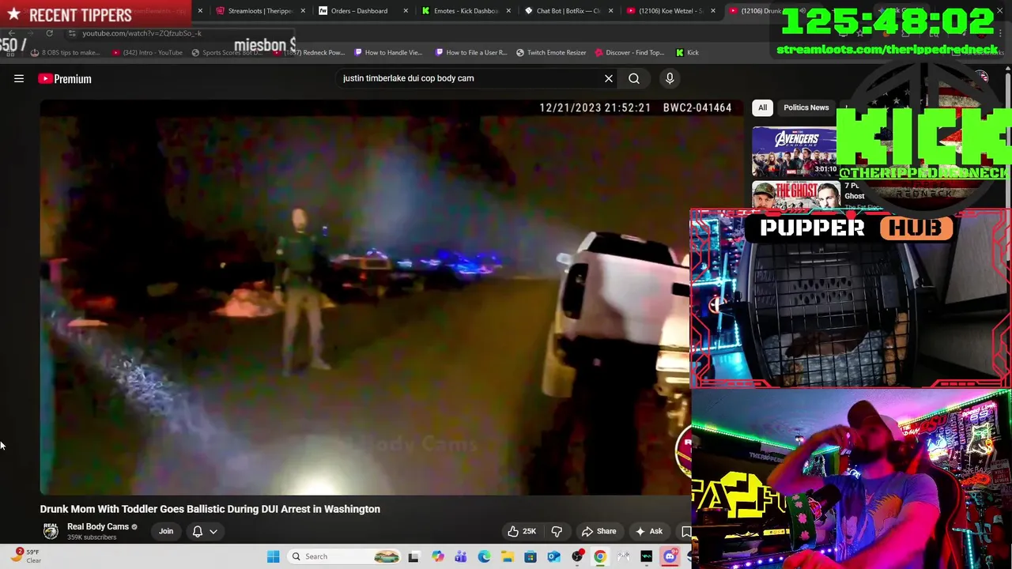The image size is (1012, 569).
Task: Close the Koe Wetzel tab
Action: click(713, 11)
